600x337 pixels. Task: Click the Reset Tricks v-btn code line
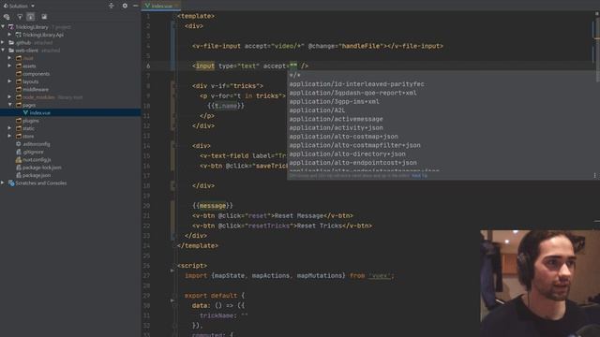pos(281,226)
